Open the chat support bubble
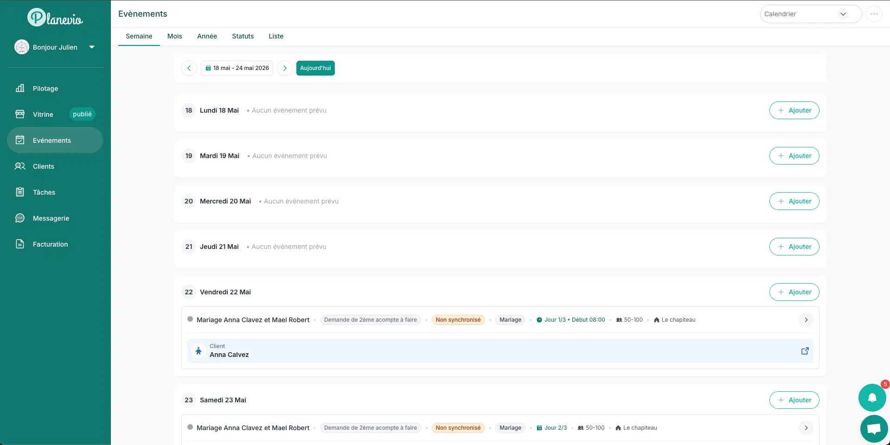Image resolution: width=890 pixels, height=445 pixels. [872, 428]
